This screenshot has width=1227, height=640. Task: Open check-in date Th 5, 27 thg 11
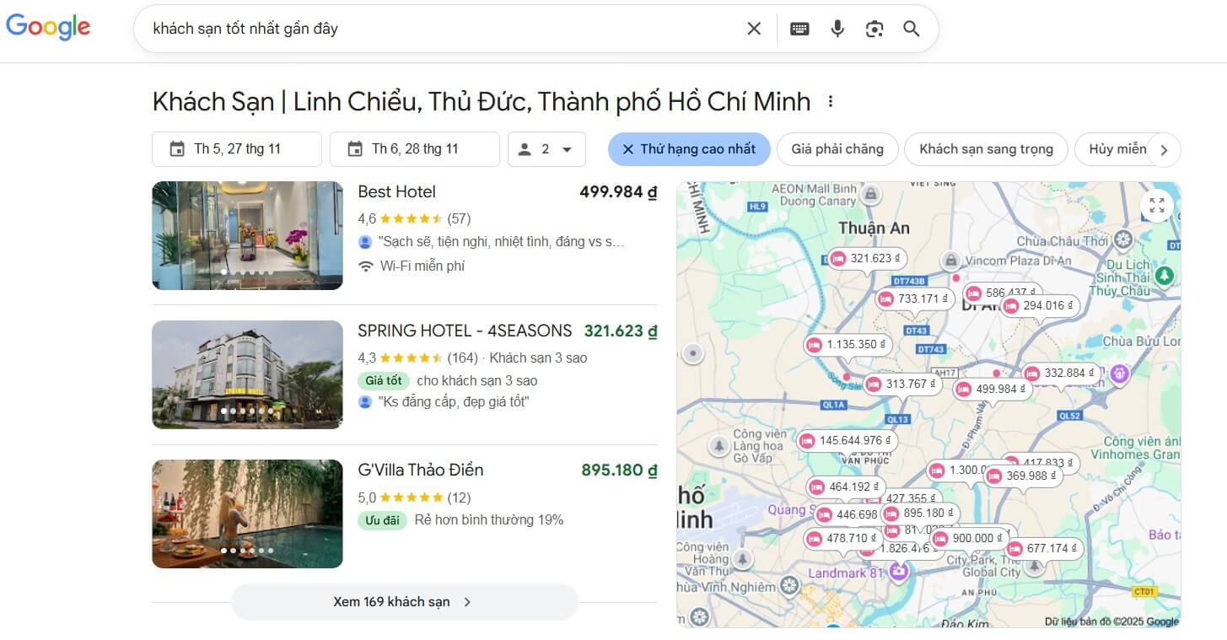coord(237,149)
